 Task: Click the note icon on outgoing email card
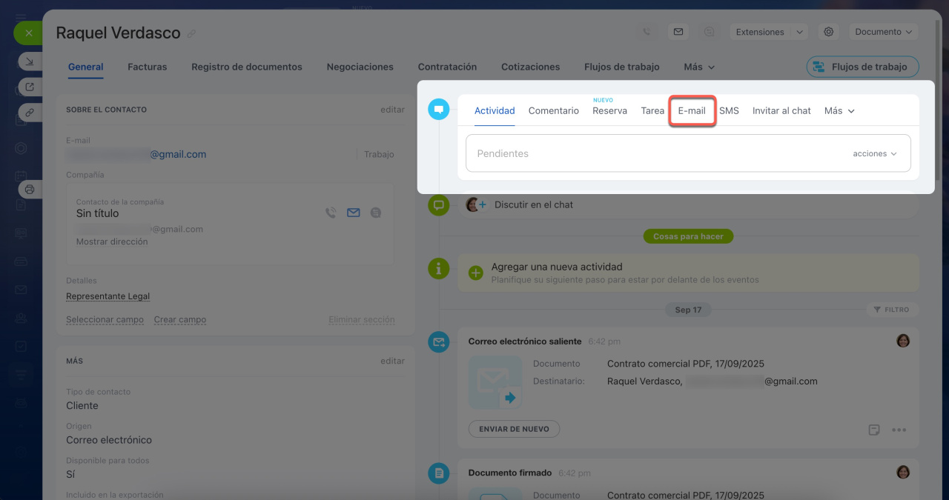pyautogui.click(x=875, y=430)
